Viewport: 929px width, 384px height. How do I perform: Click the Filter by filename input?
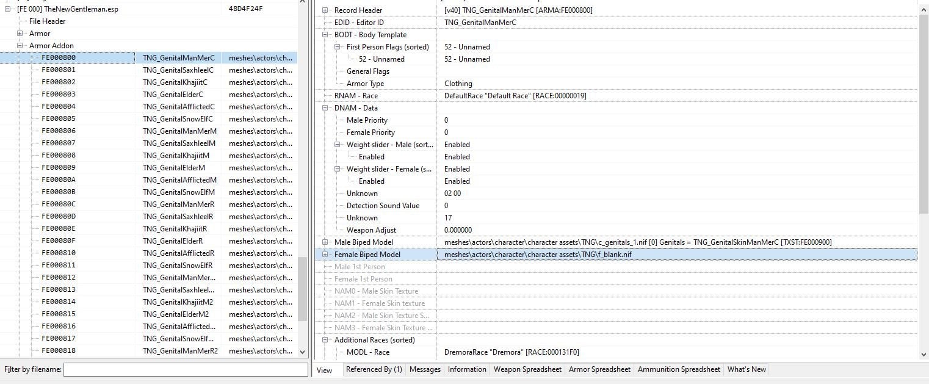186,369
